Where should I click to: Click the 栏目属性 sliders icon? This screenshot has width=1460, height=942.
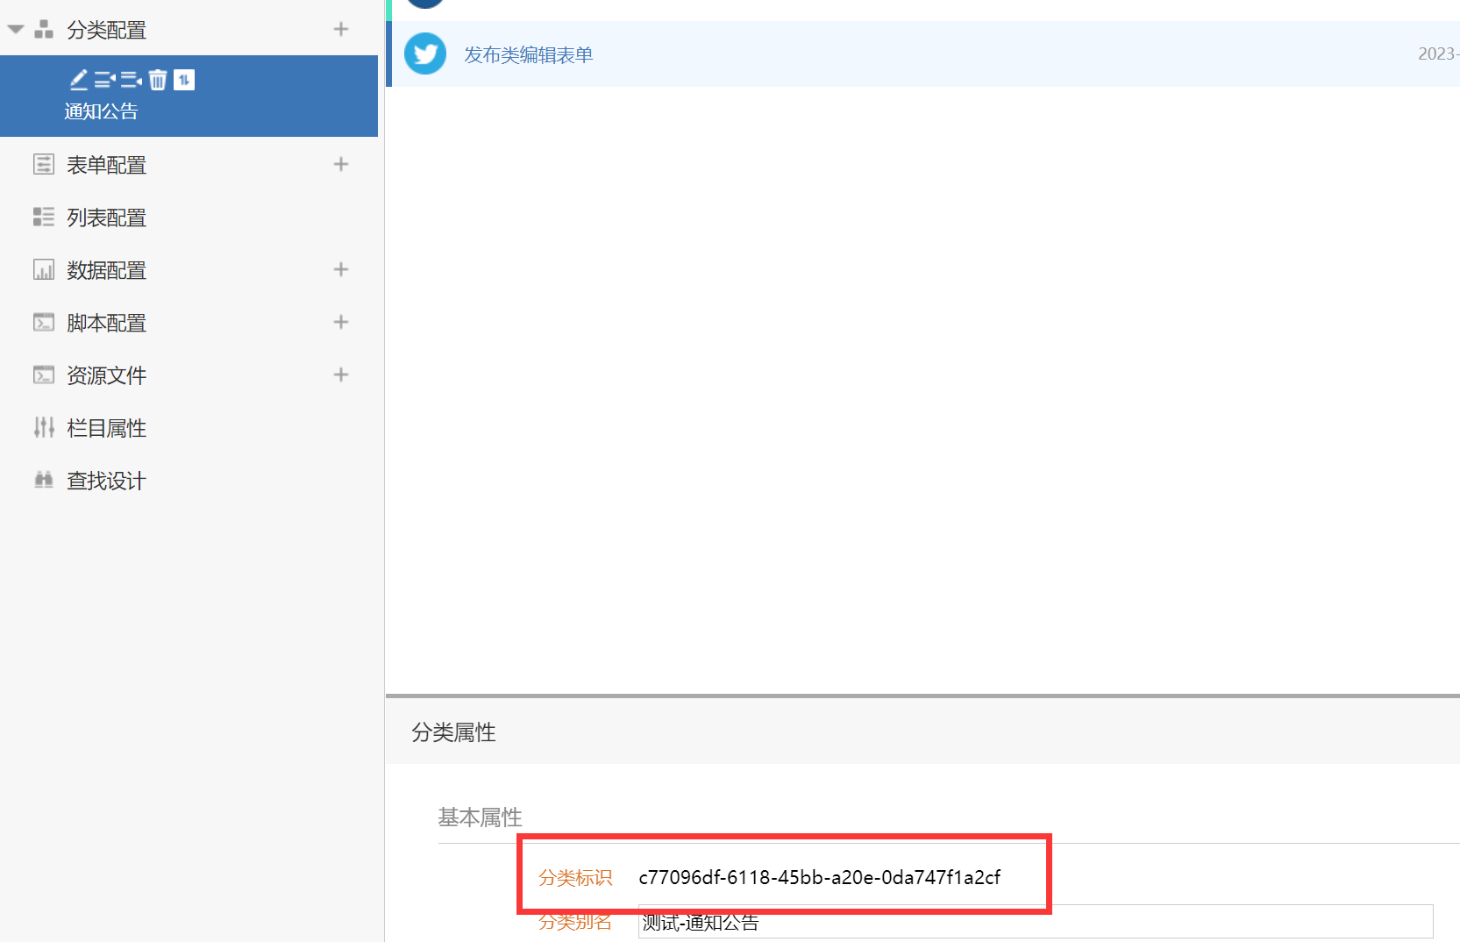(44, 427)
